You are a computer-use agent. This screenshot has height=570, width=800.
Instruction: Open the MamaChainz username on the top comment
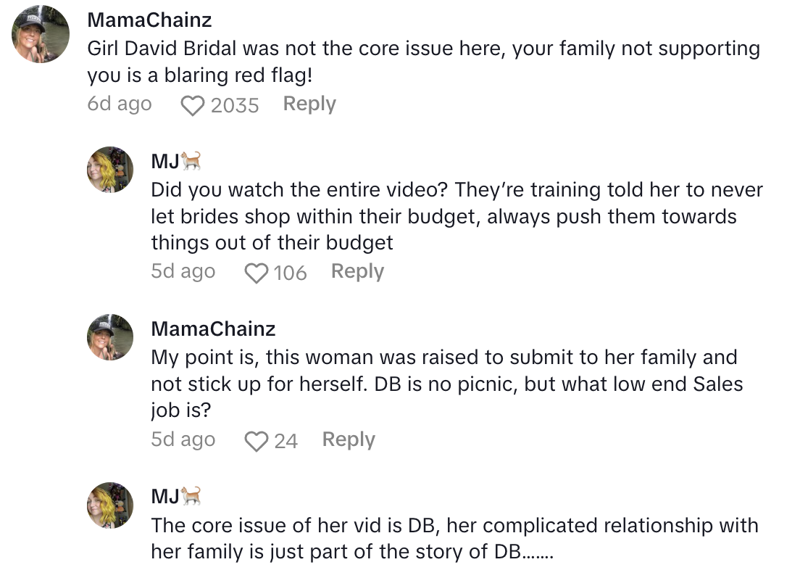point(149,20)
